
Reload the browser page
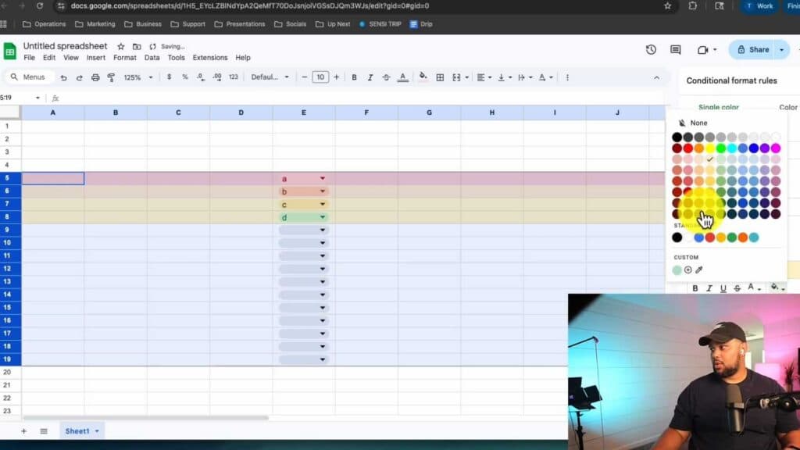click(x=39, y=6)
